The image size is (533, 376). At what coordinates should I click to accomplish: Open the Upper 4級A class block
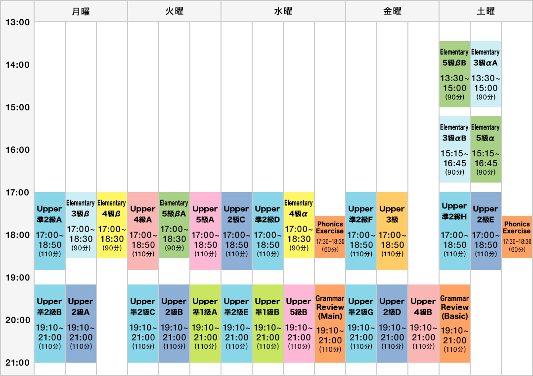(x=143, y=231)
